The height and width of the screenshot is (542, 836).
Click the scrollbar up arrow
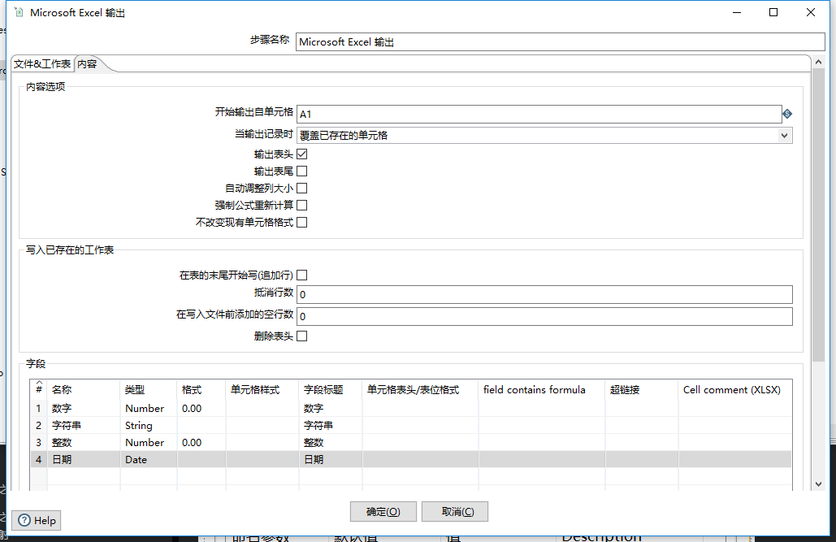coord(818,62)
